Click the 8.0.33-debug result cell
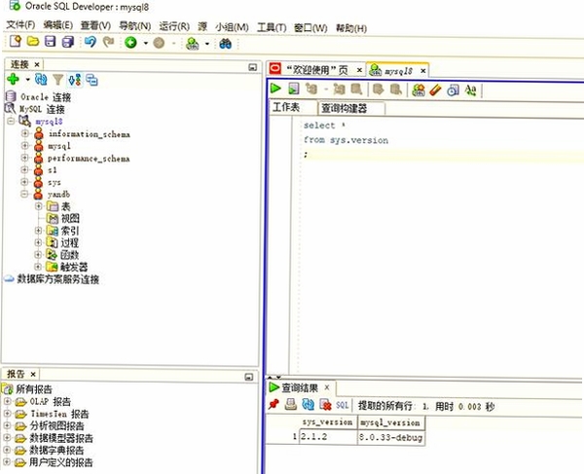This screenshot has height=474, width=584. coord(390,437)
